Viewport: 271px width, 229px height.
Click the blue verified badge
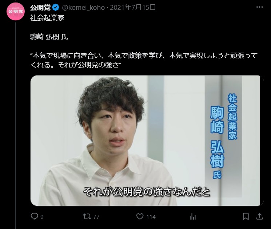tap(56, 7)
